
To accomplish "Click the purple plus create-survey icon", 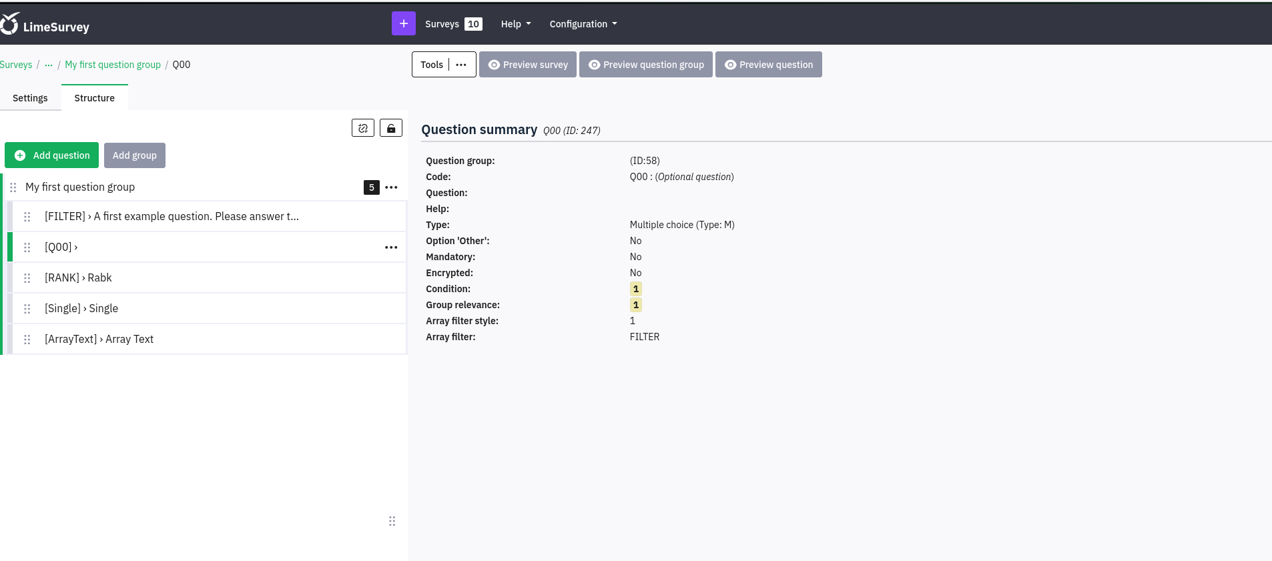I will [403, 23].
